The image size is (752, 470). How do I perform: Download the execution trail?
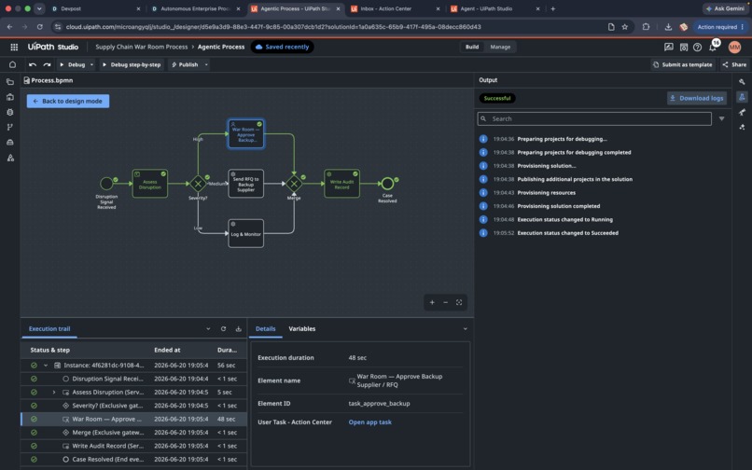238,329
